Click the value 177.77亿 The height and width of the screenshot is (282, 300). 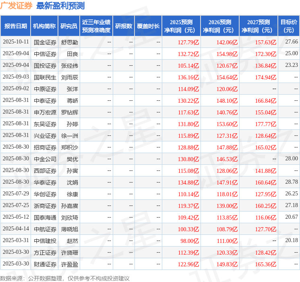click(x=265, y=124)
